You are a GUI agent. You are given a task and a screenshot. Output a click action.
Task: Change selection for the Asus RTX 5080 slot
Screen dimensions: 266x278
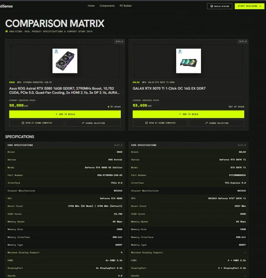tap(93, 123)
